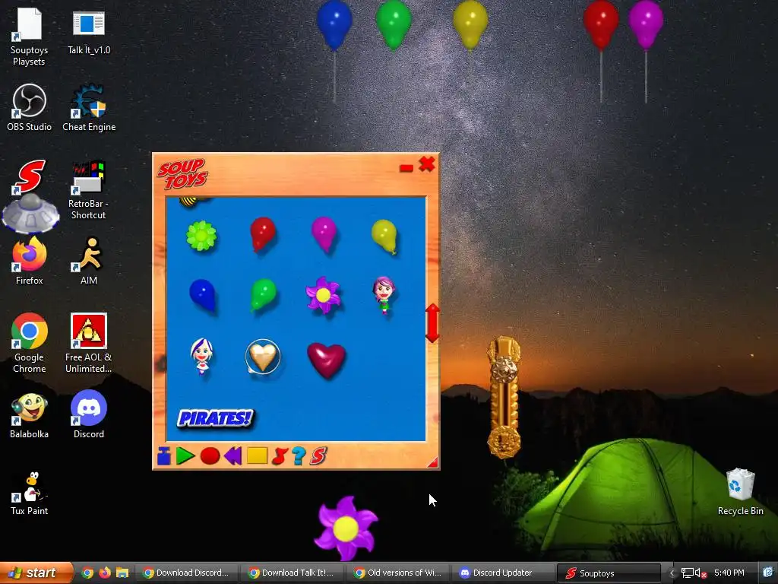Select the blue-and-white-haired doll toy

tap(202, 356)
